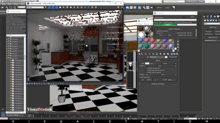Viewport: 220px width, 123px height.
Task: Open Views menu in main menu bar
Action: click(22, 4)
